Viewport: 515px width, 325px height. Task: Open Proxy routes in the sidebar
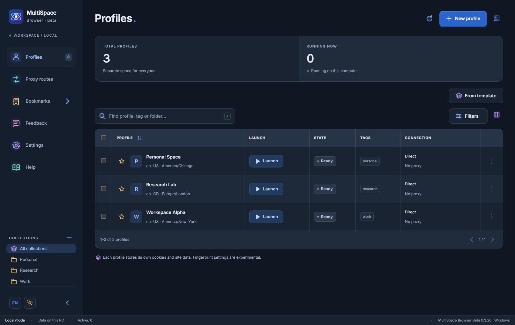point(41,79)
